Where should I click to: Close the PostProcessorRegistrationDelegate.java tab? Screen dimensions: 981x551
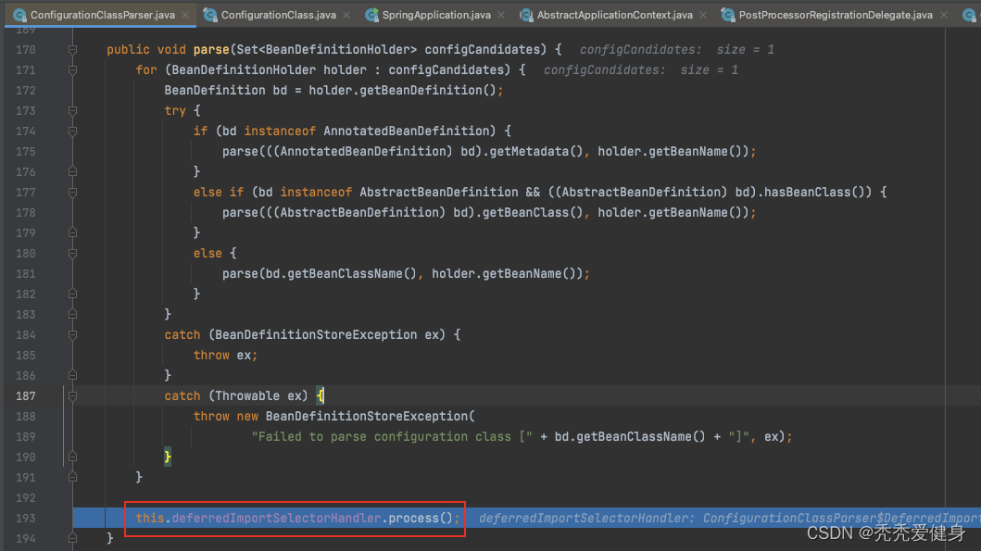(943, 15)
